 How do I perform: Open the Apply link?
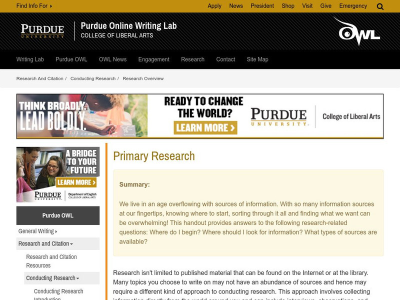click(x=214, y=6)
